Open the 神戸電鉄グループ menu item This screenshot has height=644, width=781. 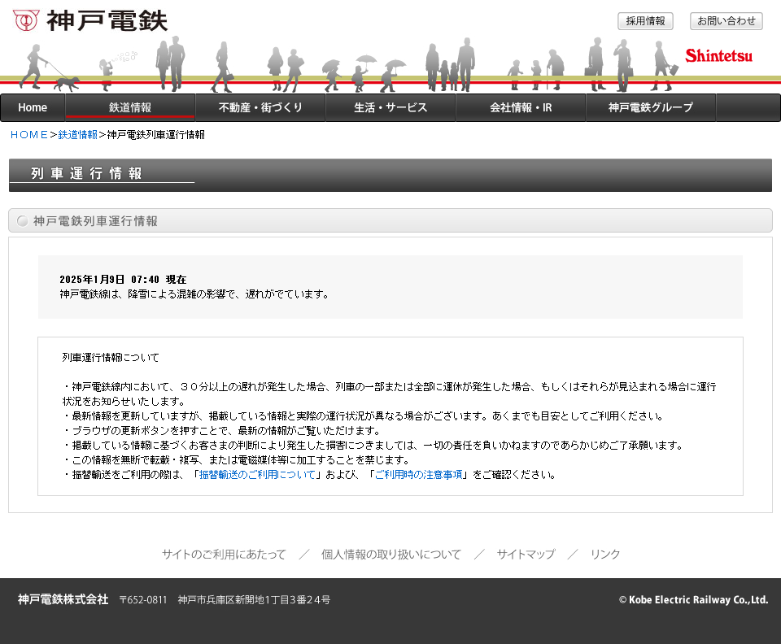tap(651, 107)
